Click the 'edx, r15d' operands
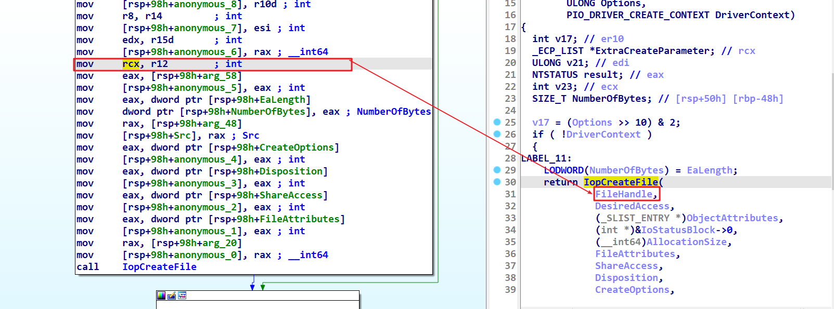Screen dimensions: 834x309 (148, 40)
